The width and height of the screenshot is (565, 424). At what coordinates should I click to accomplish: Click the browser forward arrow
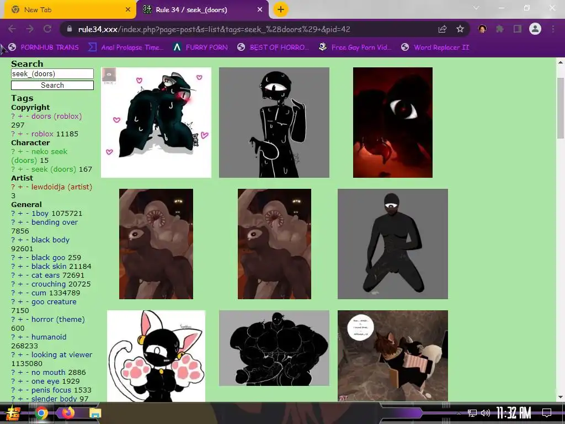click(x=30, y=29)
